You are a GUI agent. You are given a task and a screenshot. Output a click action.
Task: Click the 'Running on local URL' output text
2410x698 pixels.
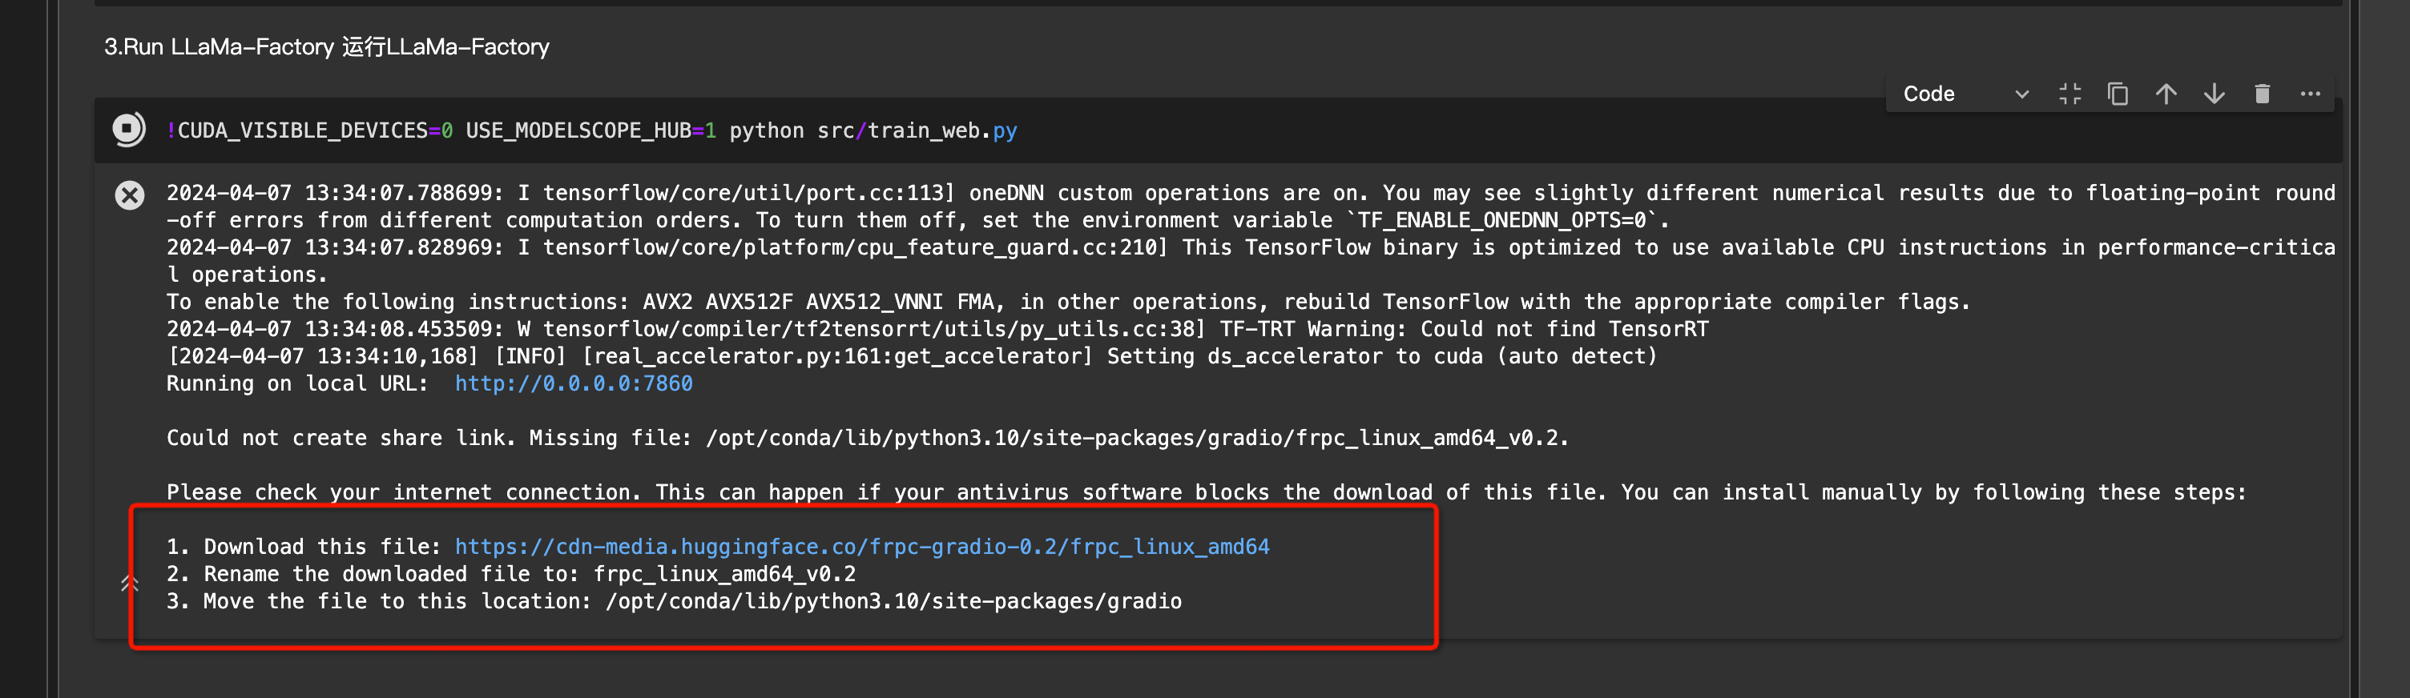pos(296,383)
